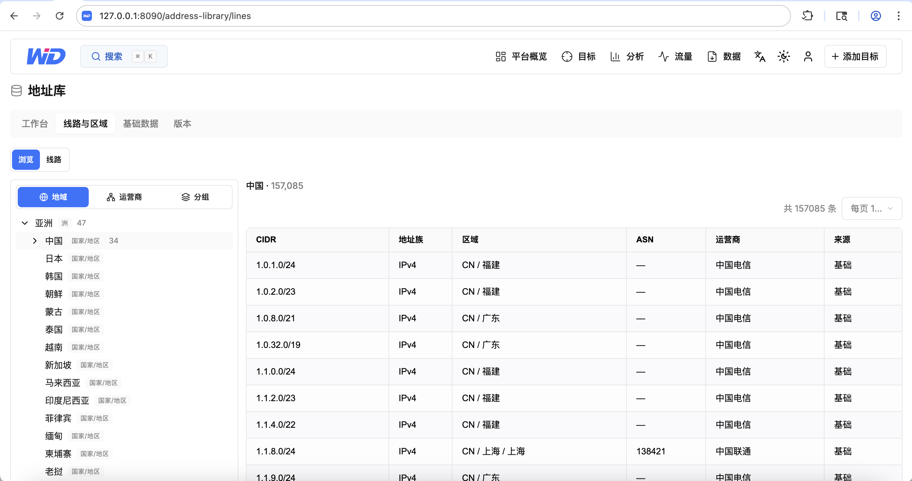
Task: Click the 搜索 search field
Action: tap(124, 56)
